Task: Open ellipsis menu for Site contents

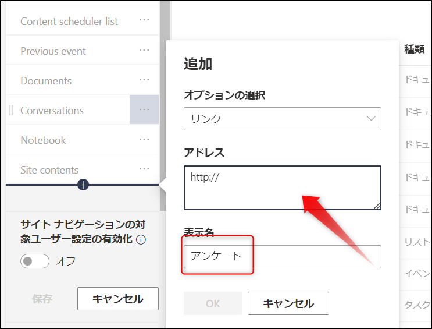Action: pos(144,169)
